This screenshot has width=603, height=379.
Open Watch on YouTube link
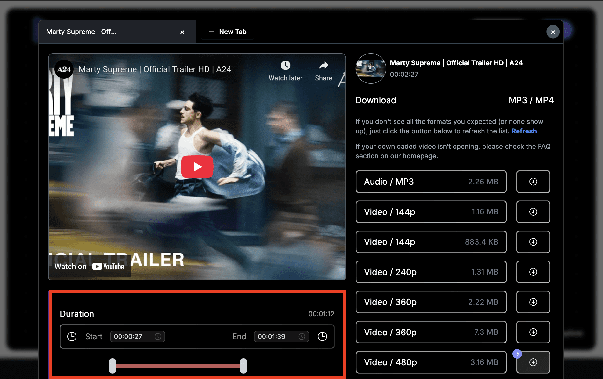pos(89,267)
